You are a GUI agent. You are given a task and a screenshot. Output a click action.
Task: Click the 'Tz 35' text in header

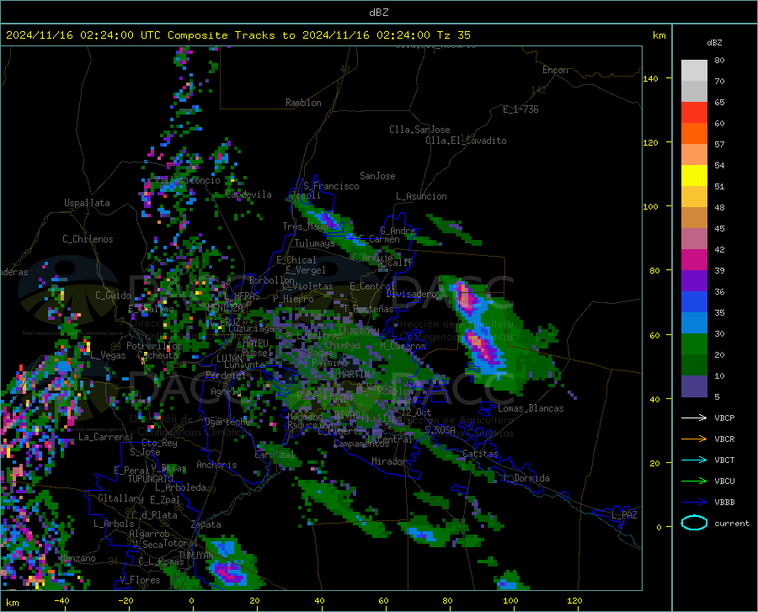tap(453, 35)
